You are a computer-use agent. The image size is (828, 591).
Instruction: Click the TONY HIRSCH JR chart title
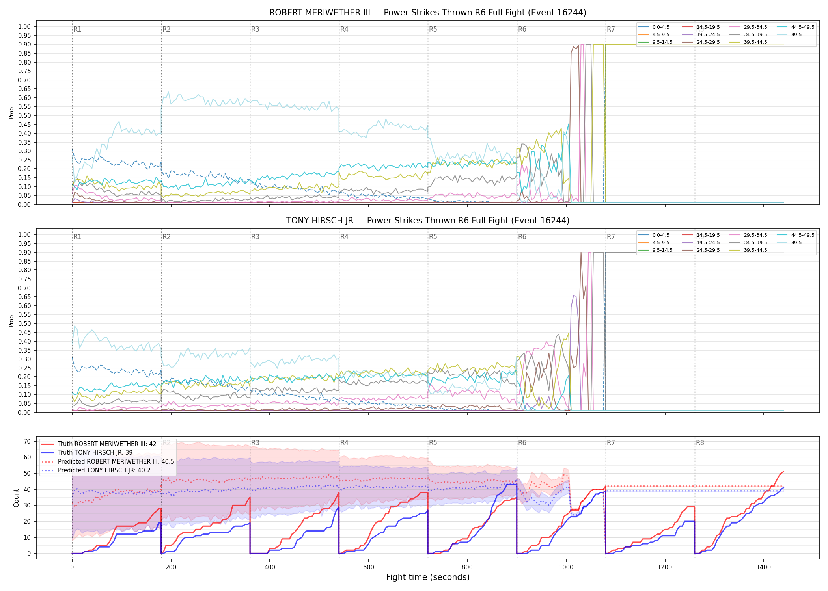428,221
